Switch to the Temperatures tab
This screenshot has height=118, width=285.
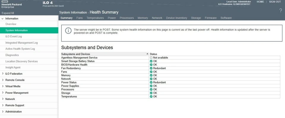tap(95, 18)
